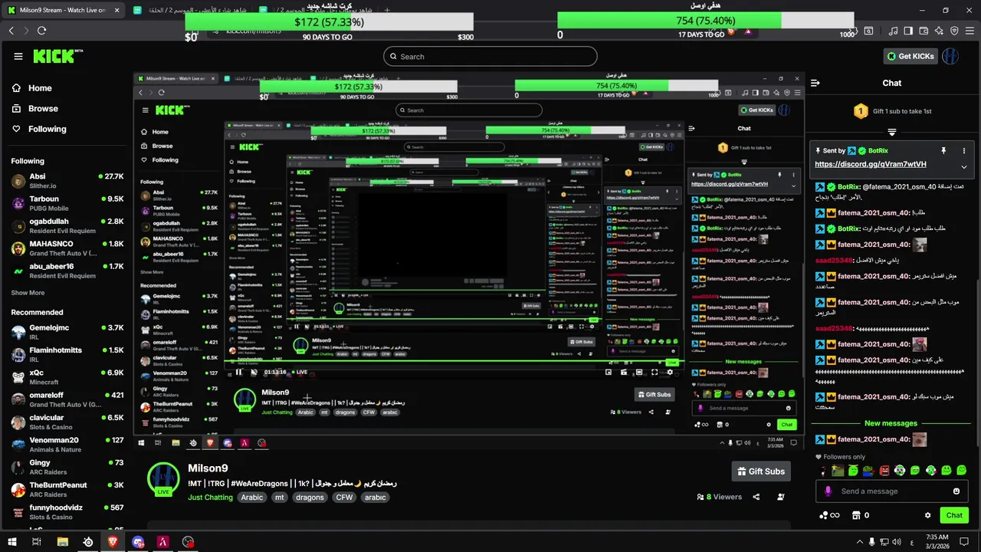981x552 pixels.
Task: Open channel points infinity icon
Action: [829, 515]
